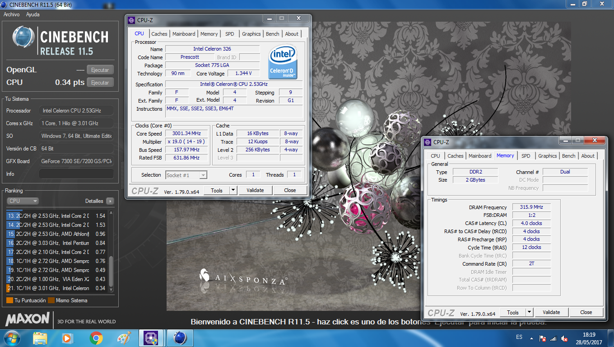Open the Windows Start menu
The image size is (614, 347).
point(11,338)
